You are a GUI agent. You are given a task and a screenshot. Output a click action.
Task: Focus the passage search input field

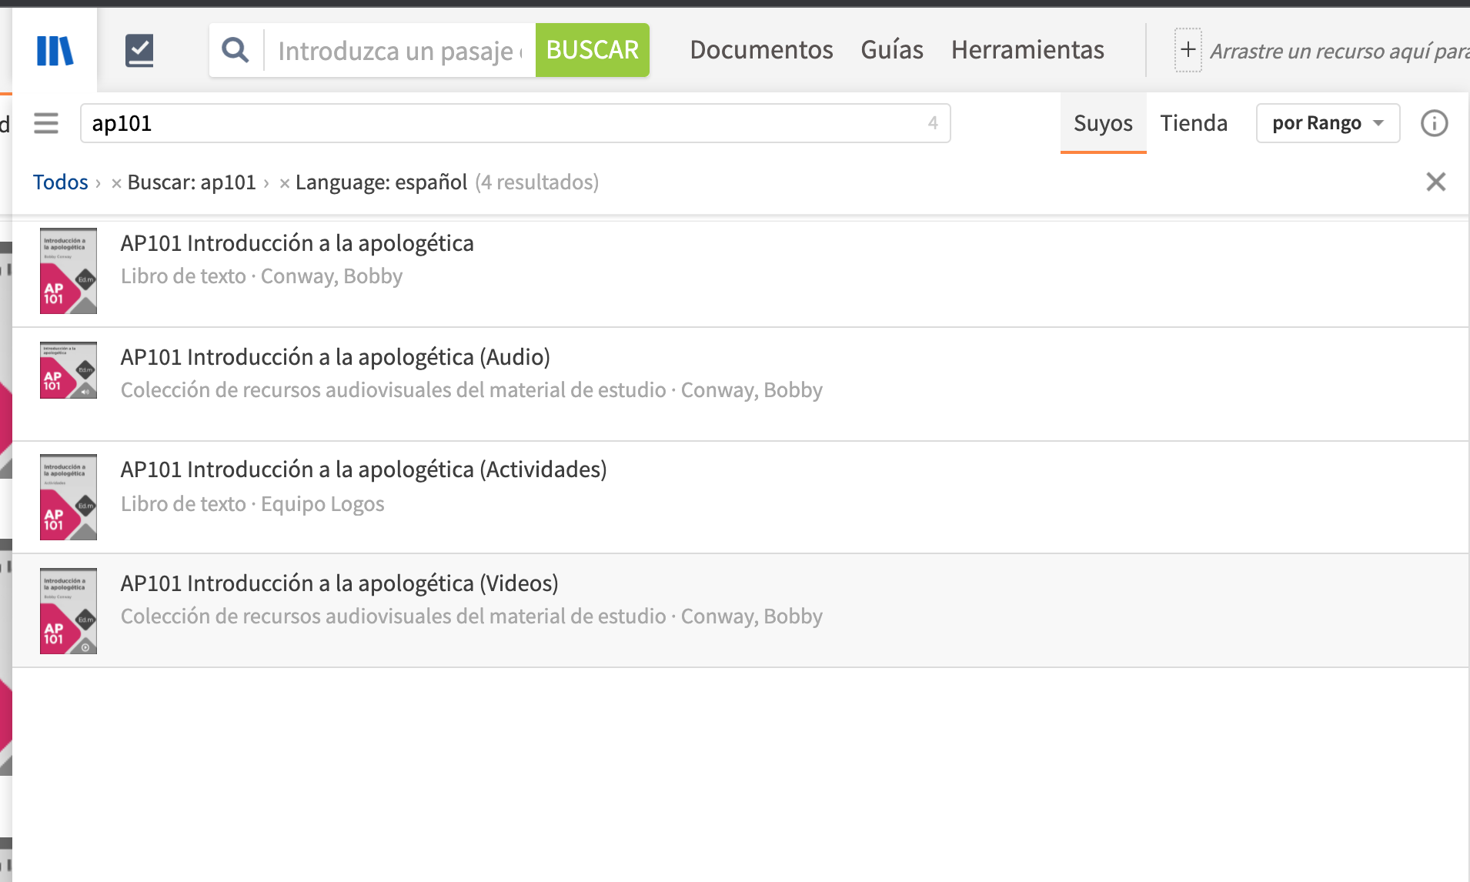click(400, 51)
